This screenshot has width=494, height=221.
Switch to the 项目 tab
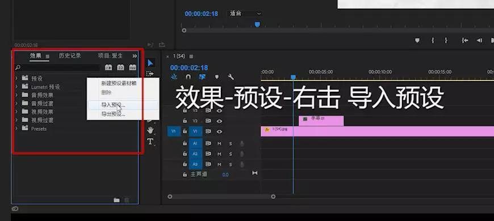(110, 56)
